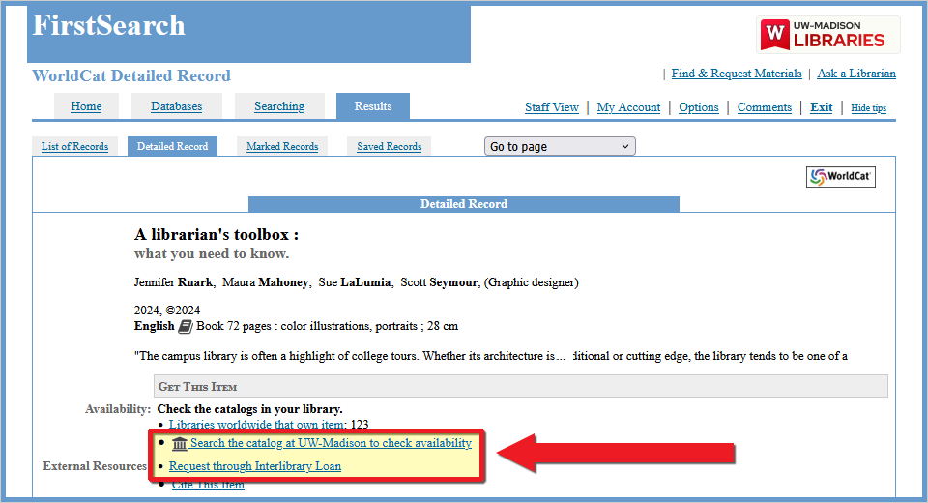Open the Find & Request Materials link
The width and height of the screenshot is (928, 503).
click(x=737, y=74)
